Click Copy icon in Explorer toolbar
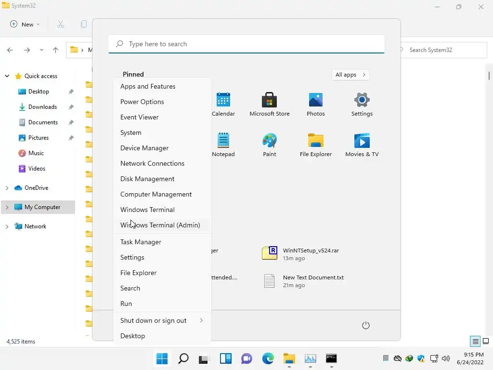493x370 pixels. pyautogui.click(x=84, y=24)
